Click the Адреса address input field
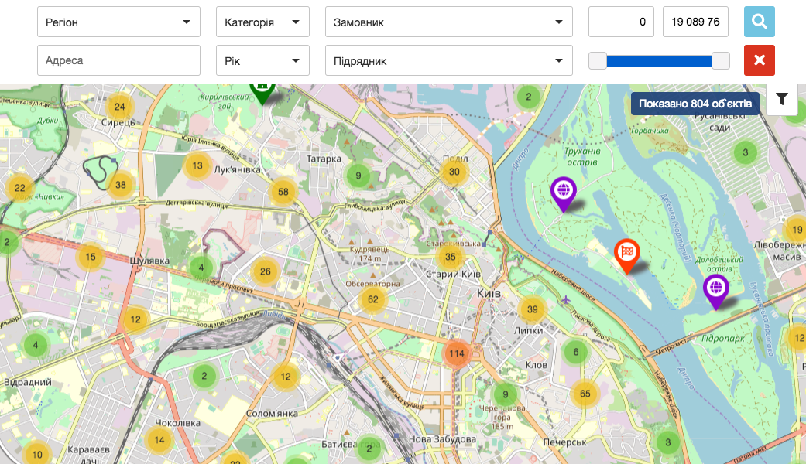806x464 pixels. click(x=118, y=61)
